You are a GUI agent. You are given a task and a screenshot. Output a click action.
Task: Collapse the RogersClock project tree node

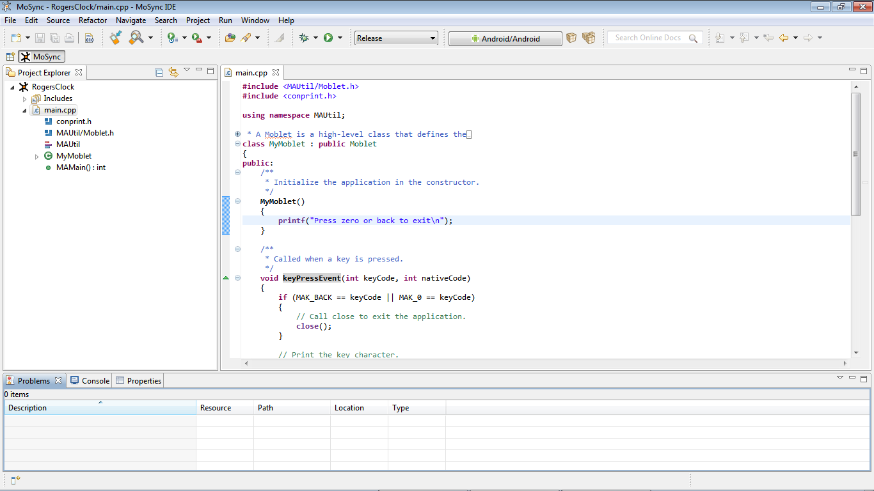(12, 87)
